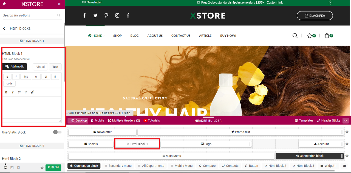351x173 pixels.
Task: Click the BLACKPEA account button
Action: pyautogui.click(x=315, y=16)
